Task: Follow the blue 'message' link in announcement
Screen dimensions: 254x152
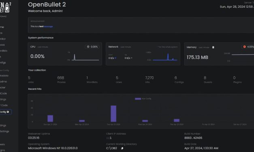Action: tap(49, 26)
